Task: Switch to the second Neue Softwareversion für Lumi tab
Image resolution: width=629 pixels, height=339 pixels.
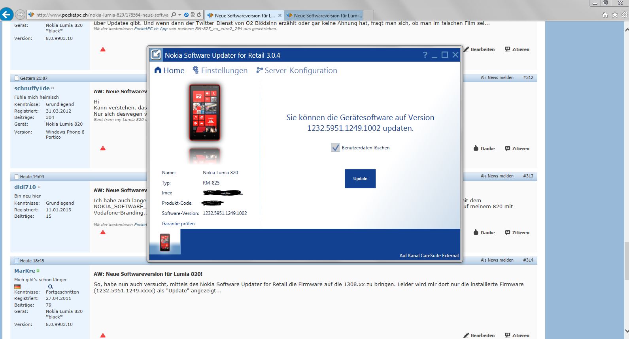Action: click(x=323, y=15)
